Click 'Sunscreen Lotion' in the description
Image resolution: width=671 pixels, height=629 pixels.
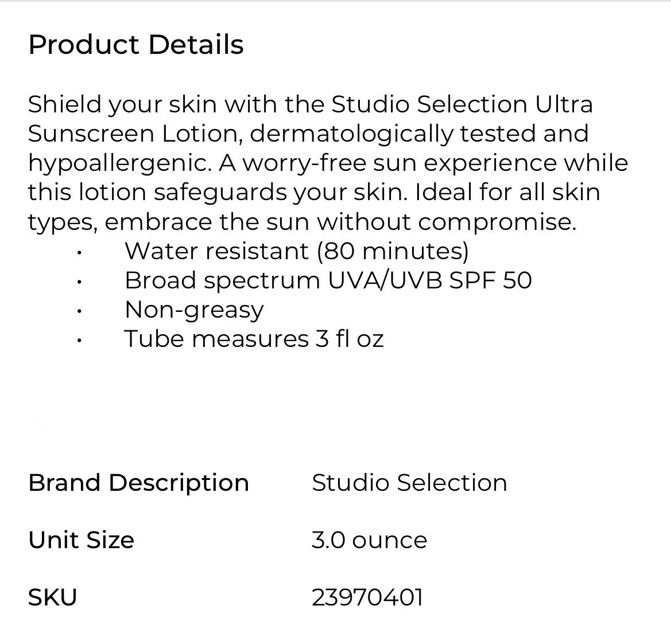[x=133, y=134]
